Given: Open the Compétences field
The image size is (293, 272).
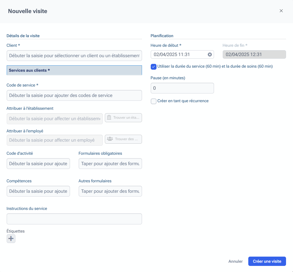Looking at the screenshot, I should coord(38,191).
